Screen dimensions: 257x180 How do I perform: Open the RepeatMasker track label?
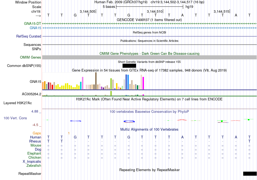30,174
